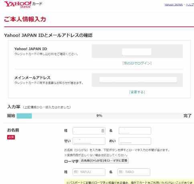Click the お名前 section label
The height and width of the screenshot is (184, 194).
click(13, 130)
